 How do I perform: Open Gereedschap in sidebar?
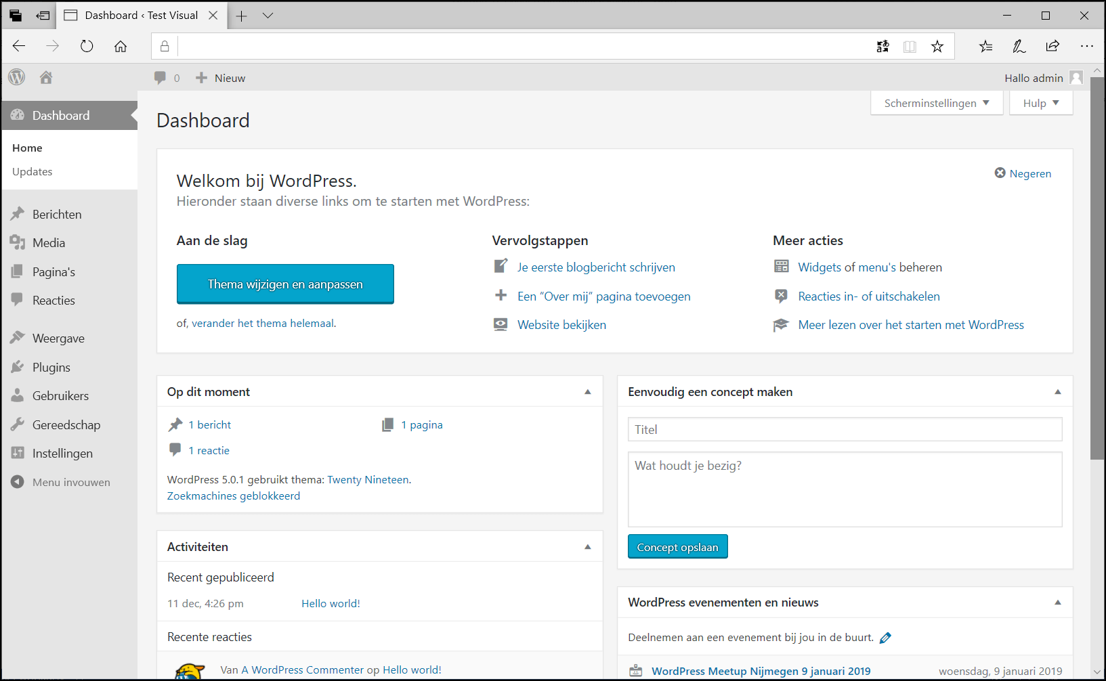pos(69,424)
